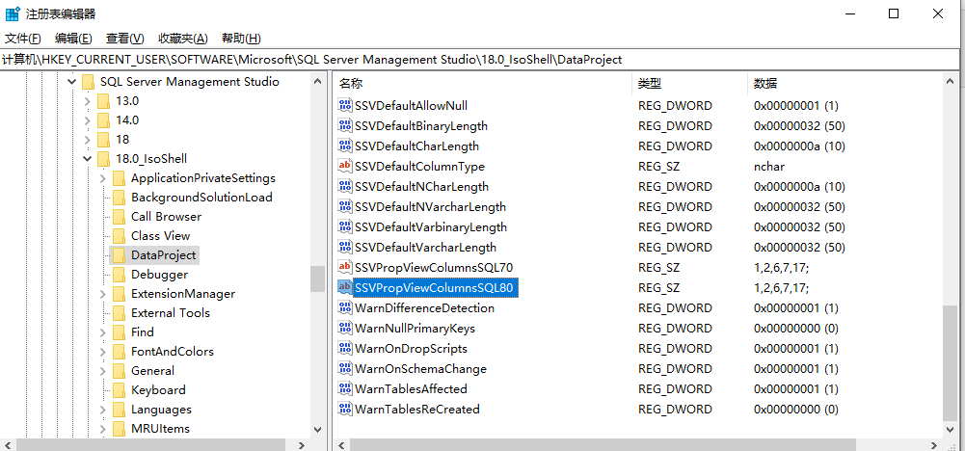Select the Find key in tree

[x=142, y=332]
